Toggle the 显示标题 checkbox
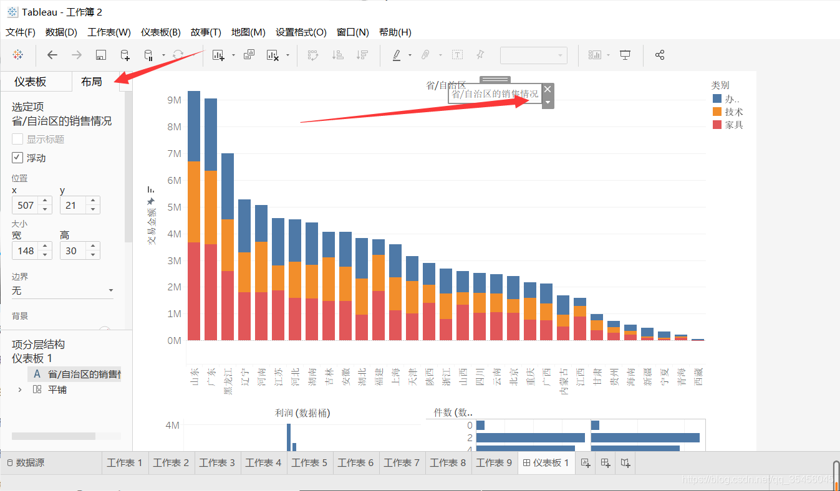840x491 pixels. [x=17, y=139]
